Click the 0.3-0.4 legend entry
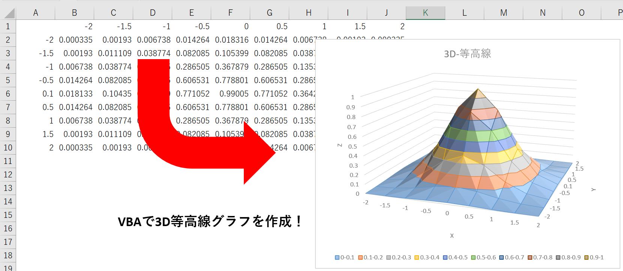This screenshot has width=623, height=271. tap(427, 258)
